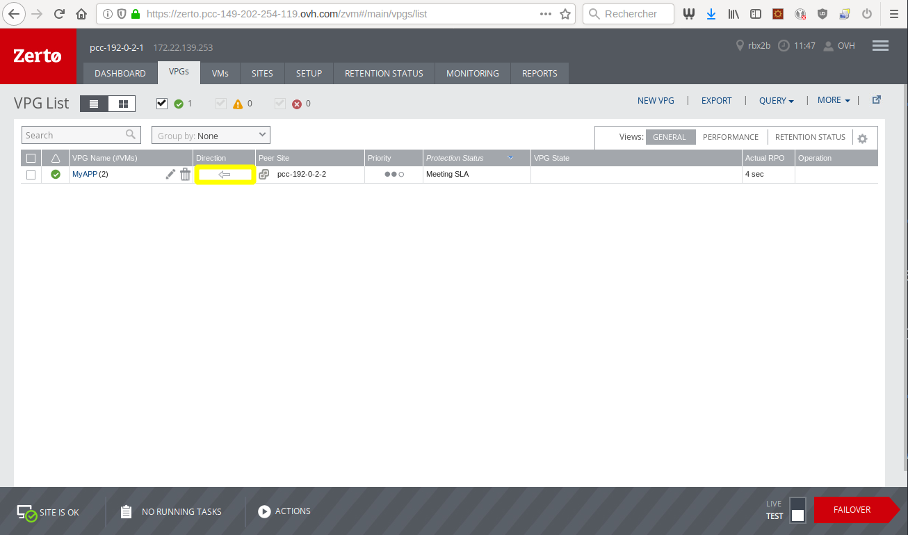Switch to the VMs tab

[x=220, y=73]
